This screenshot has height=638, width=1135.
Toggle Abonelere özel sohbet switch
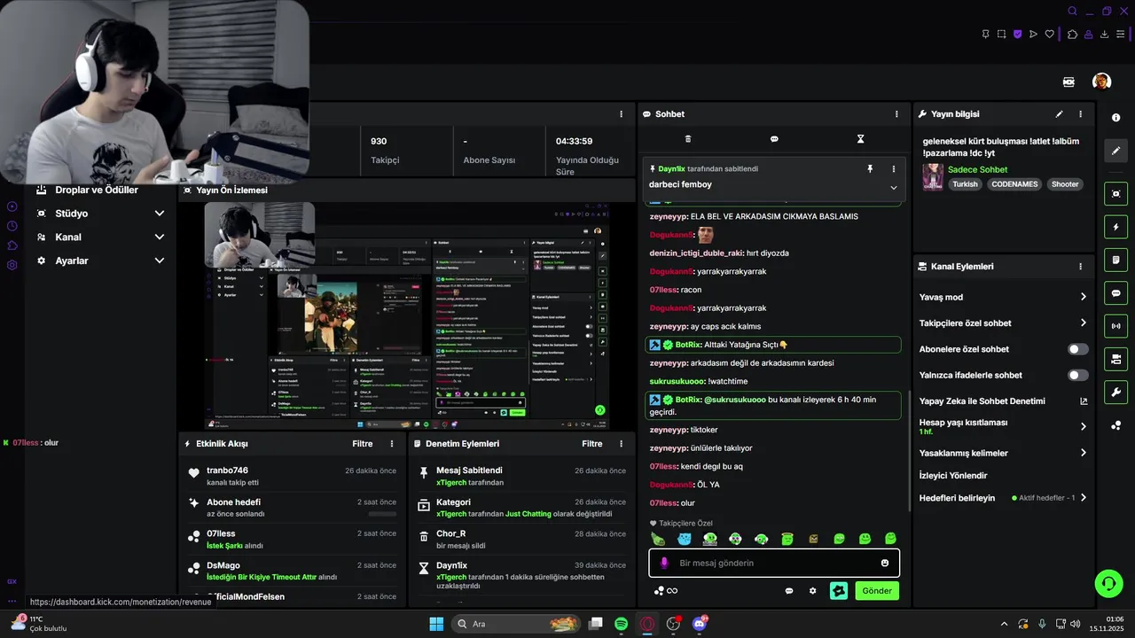[1078, 349]
